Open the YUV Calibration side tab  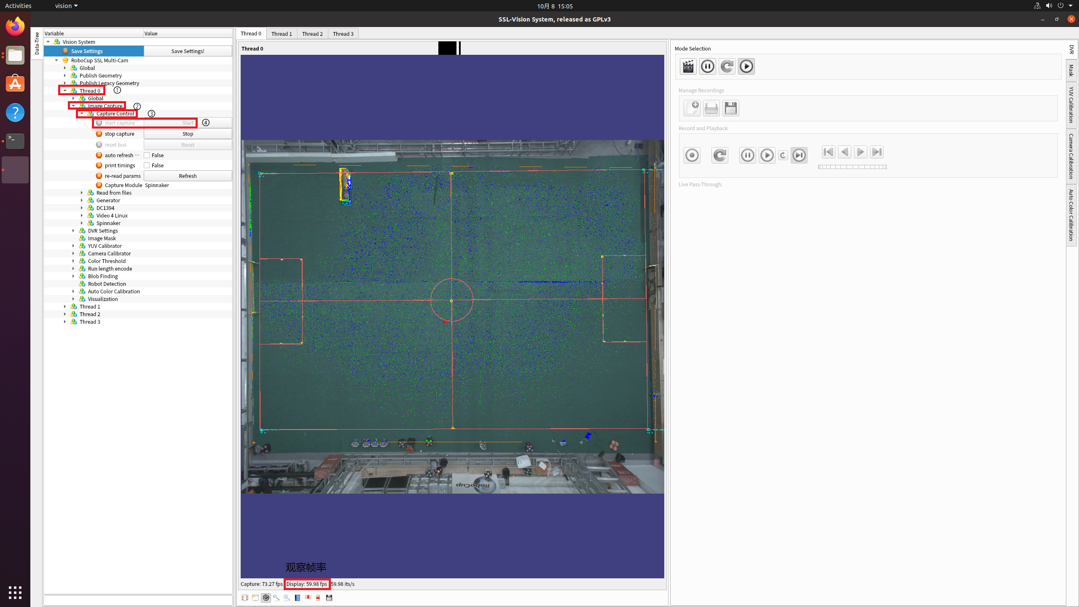pos(1071,105)
